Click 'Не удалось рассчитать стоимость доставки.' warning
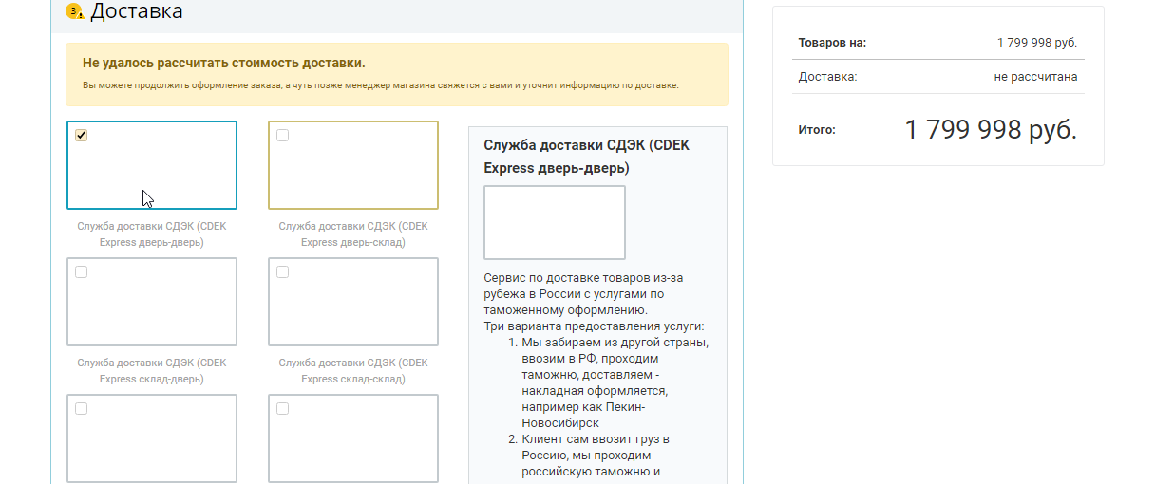This screenshot has width=1155, height=484. click(224, 64)
